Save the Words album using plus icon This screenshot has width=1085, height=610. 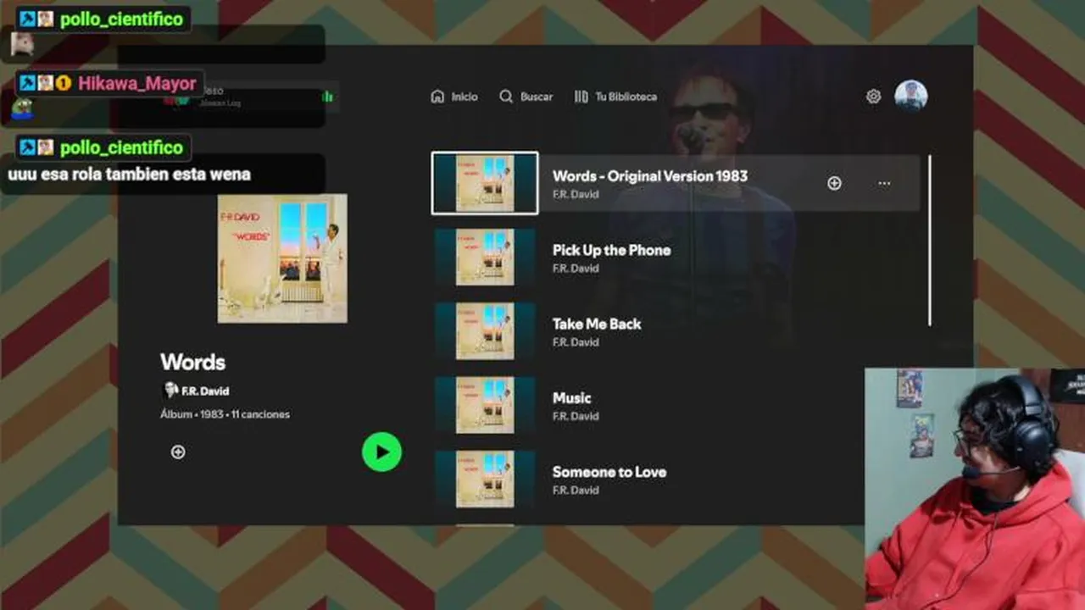pos(178,452)
